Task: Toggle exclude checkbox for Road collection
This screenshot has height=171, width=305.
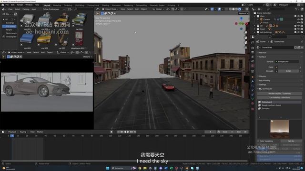Action: (x=295, y=29)
